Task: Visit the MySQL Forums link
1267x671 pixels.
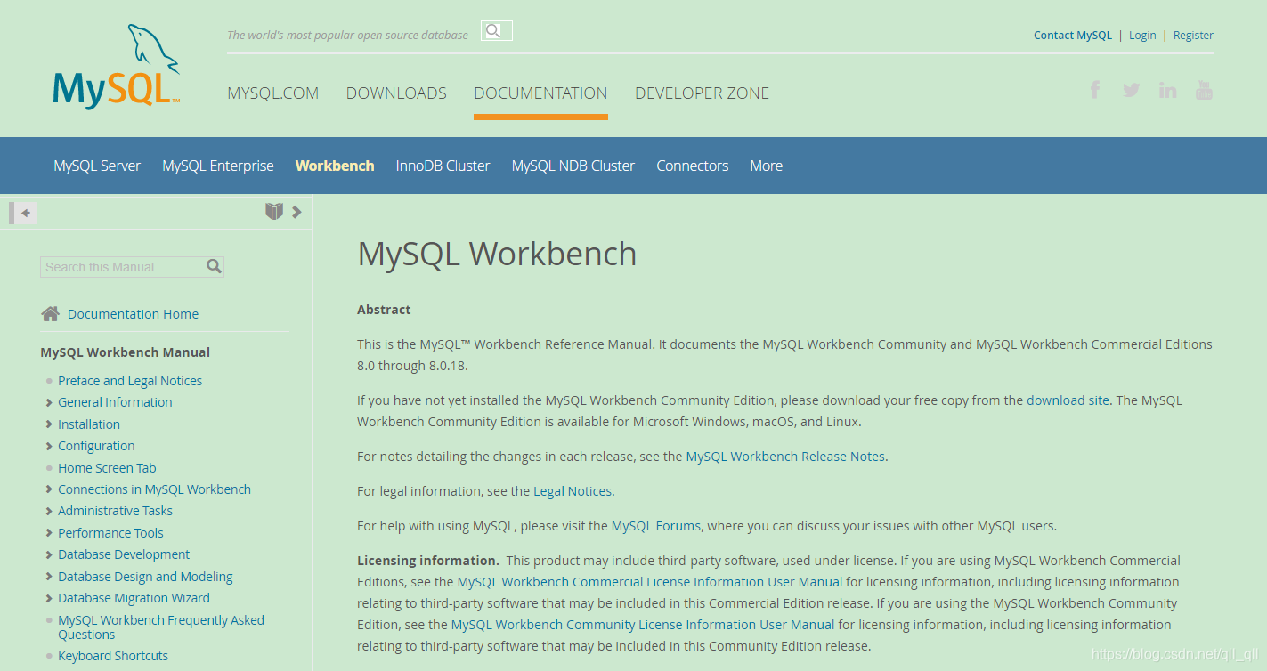Action: tap(656, 526)
